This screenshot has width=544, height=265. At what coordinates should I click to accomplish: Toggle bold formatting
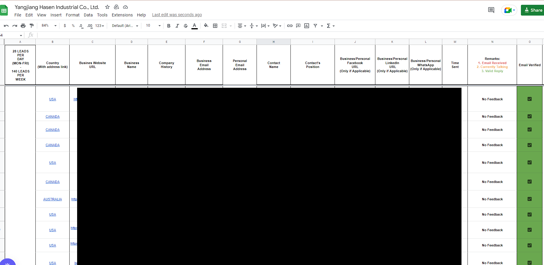coord(169,26)
